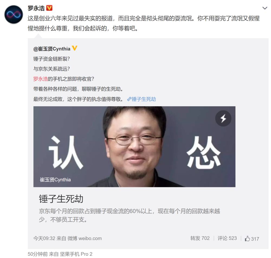This screenshot has width=271, height=258.
Task: Open the 锤子生死劫 article headline
Action: 61,199
